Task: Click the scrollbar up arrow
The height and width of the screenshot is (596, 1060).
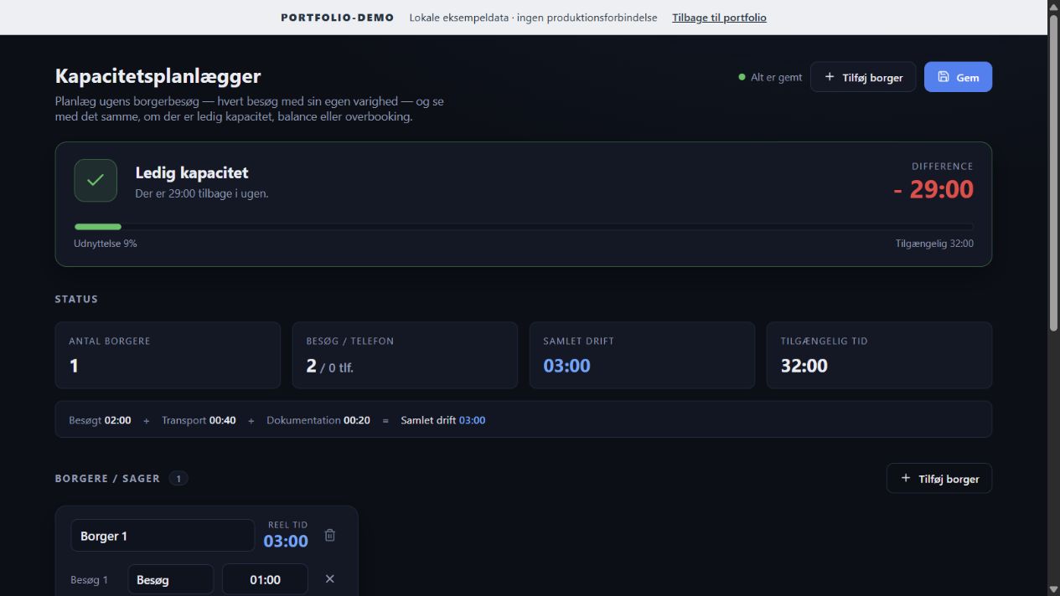Action: click(1053, 6)
